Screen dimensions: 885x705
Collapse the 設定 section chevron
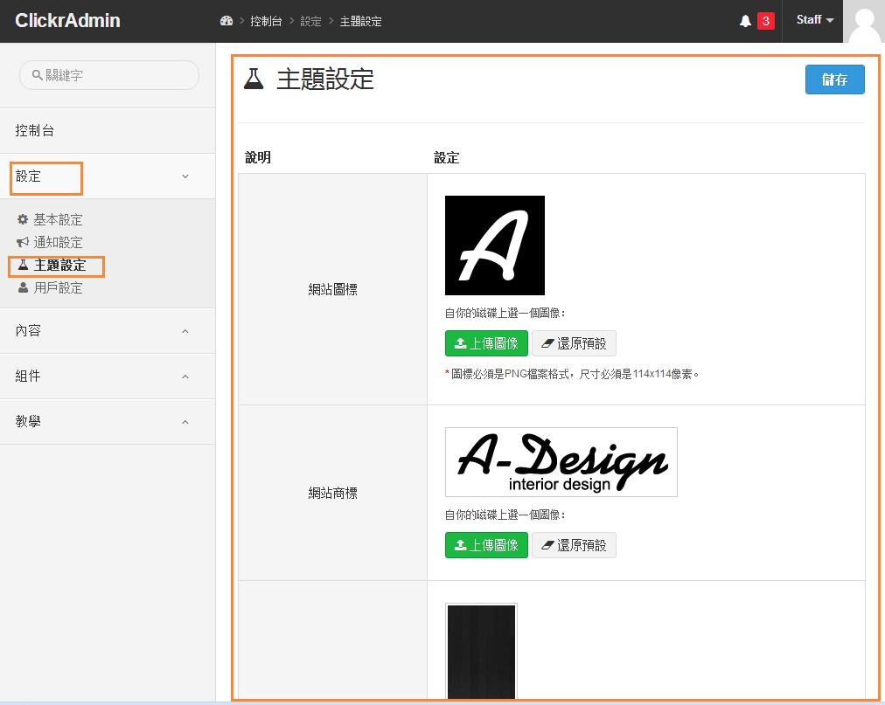click(x=185, y=176)
